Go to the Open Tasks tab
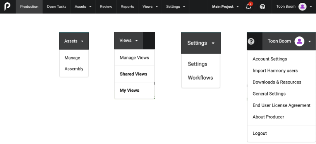 point(57,7)
